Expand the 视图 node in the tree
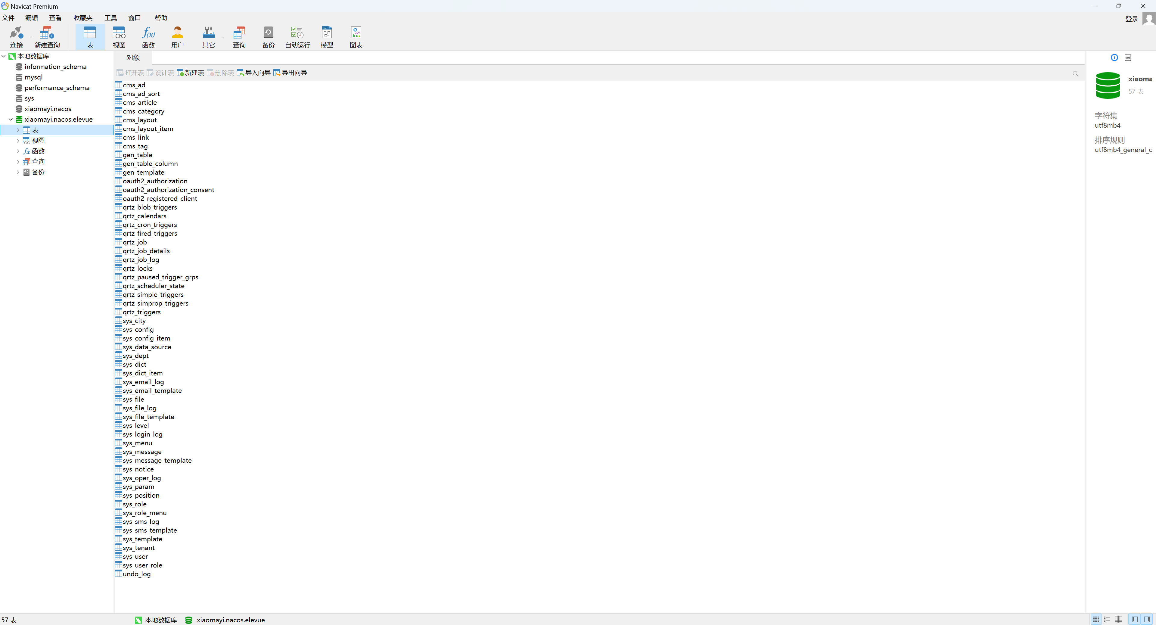 (18, 140)
